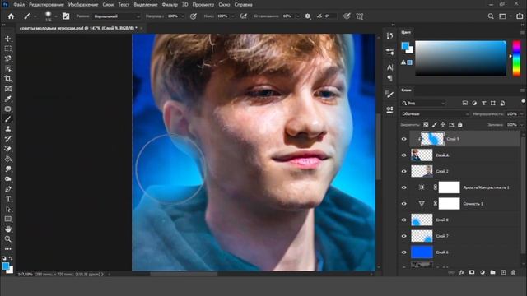This screenshot has height=296, width=527.
Task: Select the Hand tool
Action: [x=7, y=229]
